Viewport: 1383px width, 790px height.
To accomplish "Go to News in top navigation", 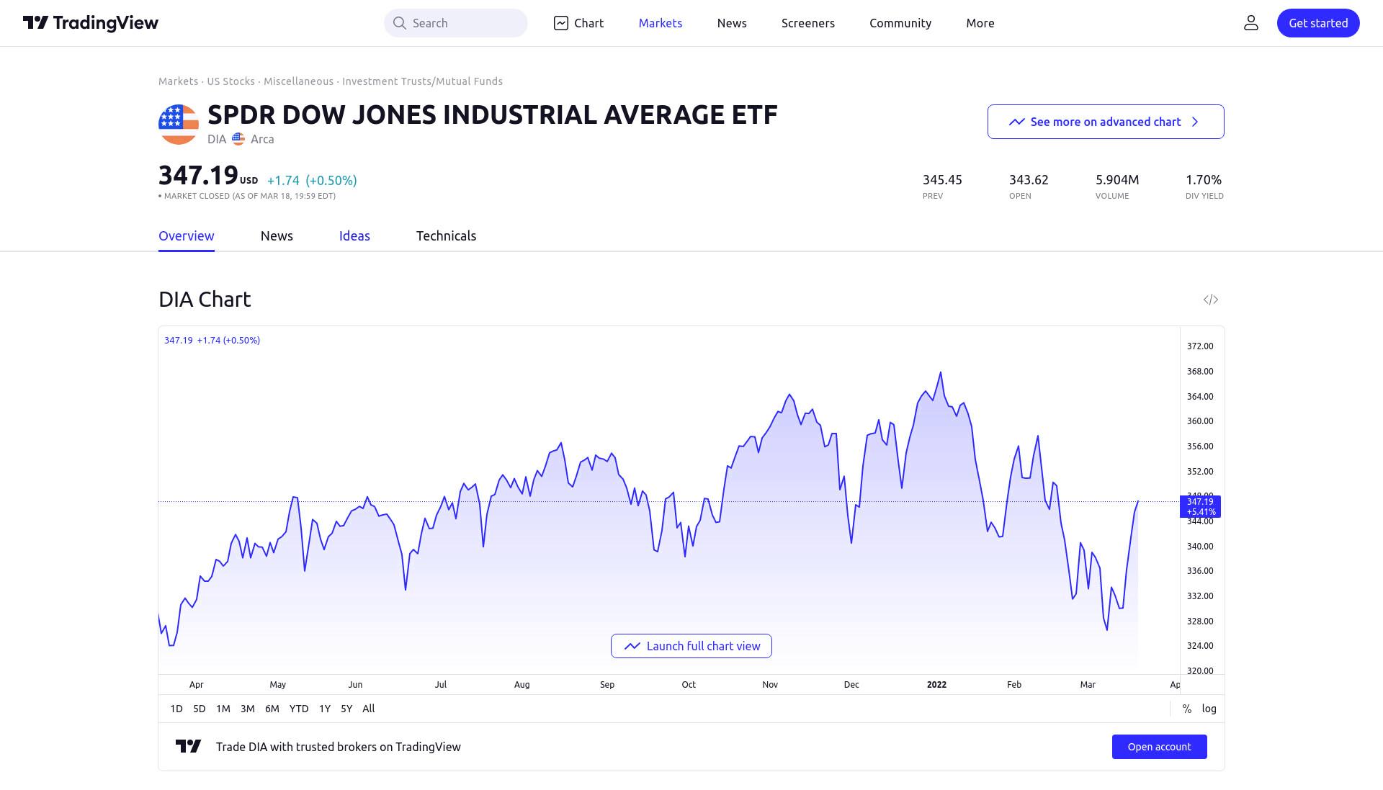I will pyautogui.click(x=732, y=23).
